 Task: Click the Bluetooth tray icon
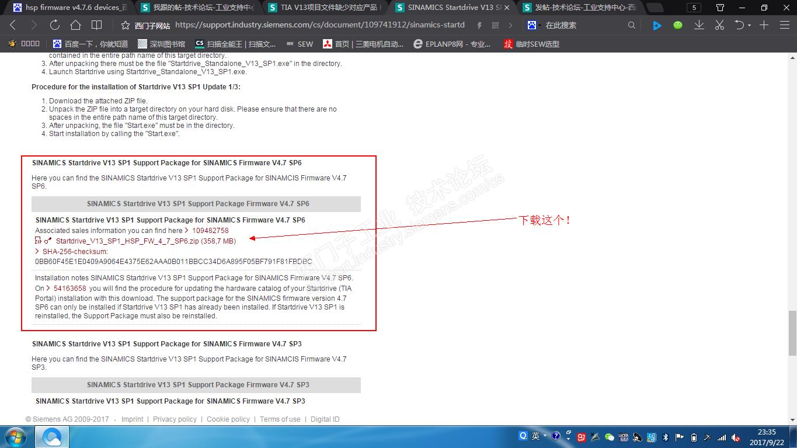point(665,437)
